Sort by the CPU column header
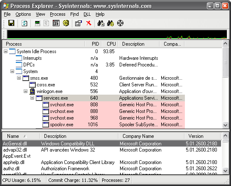Image resolution: width=231 pixels, height=186 pixels. click(110, 44)
